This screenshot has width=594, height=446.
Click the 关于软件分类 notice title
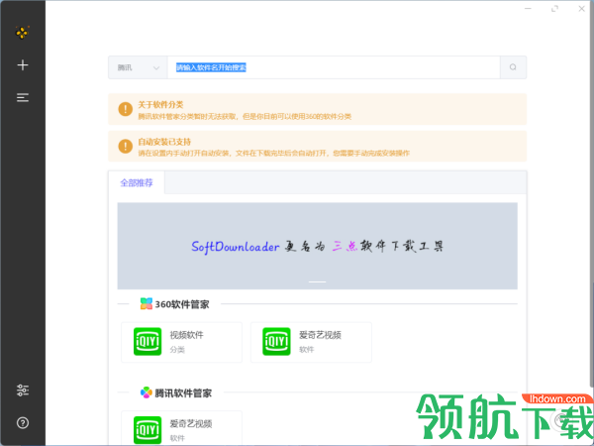[x=160, y=105]
